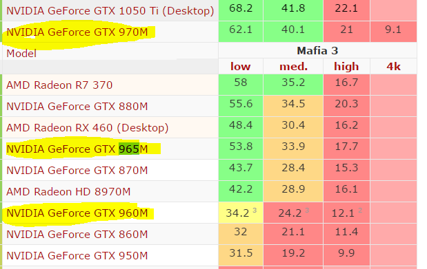Select GTX 1050 Ti low value 68.2

[x=241, y=8]
